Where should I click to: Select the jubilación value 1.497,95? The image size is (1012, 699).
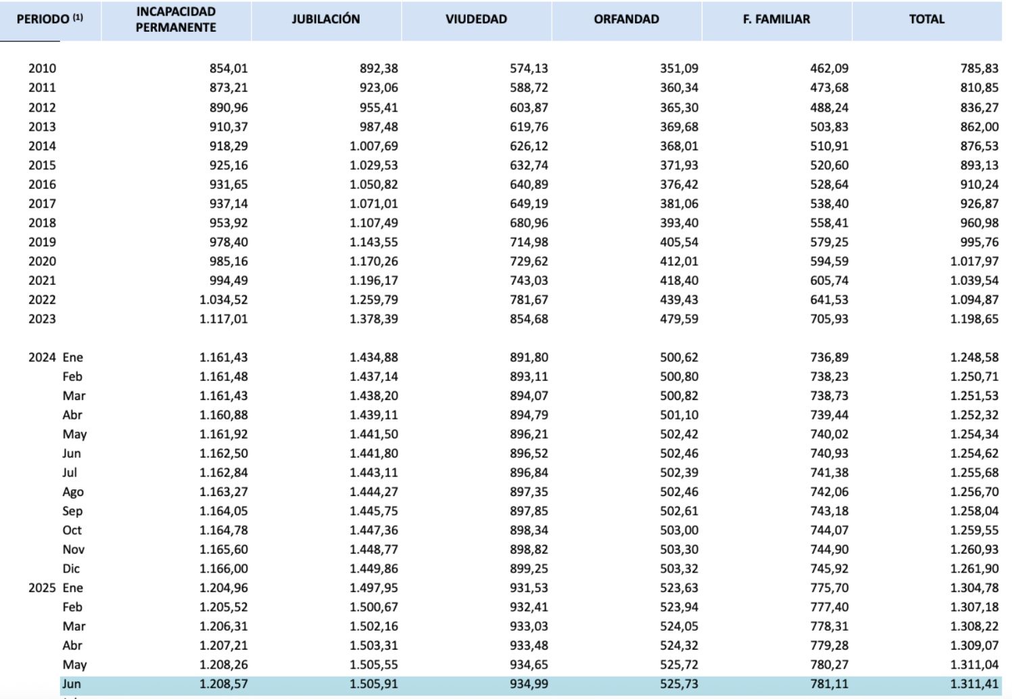pyautogui.click(x=374, y=588)
